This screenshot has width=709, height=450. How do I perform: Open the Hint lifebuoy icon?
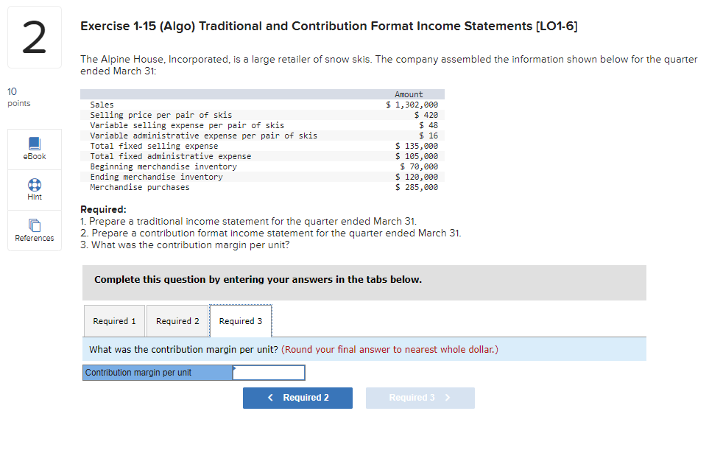(x=35, y=185)
